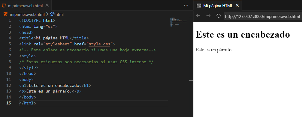This screenshot has width=302, height=117.
Task: Click the opening style tag on line 7
Action: (28, 56)
